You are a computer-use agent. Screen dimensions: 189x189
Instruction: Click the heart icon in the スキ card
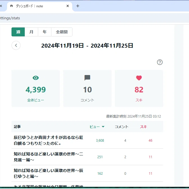[x=139, y=78]
